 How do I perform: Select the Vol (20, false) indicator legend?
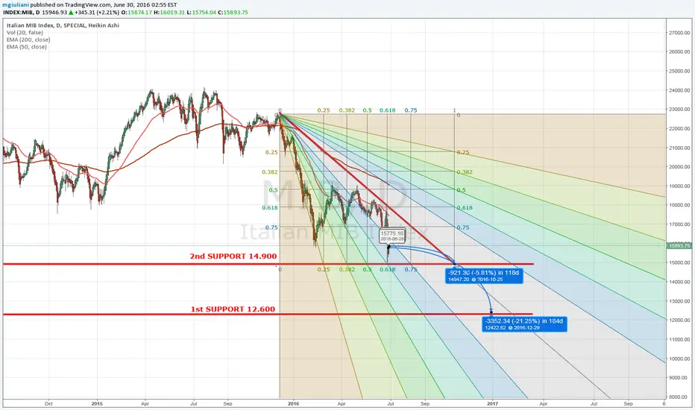click(25, 32)
